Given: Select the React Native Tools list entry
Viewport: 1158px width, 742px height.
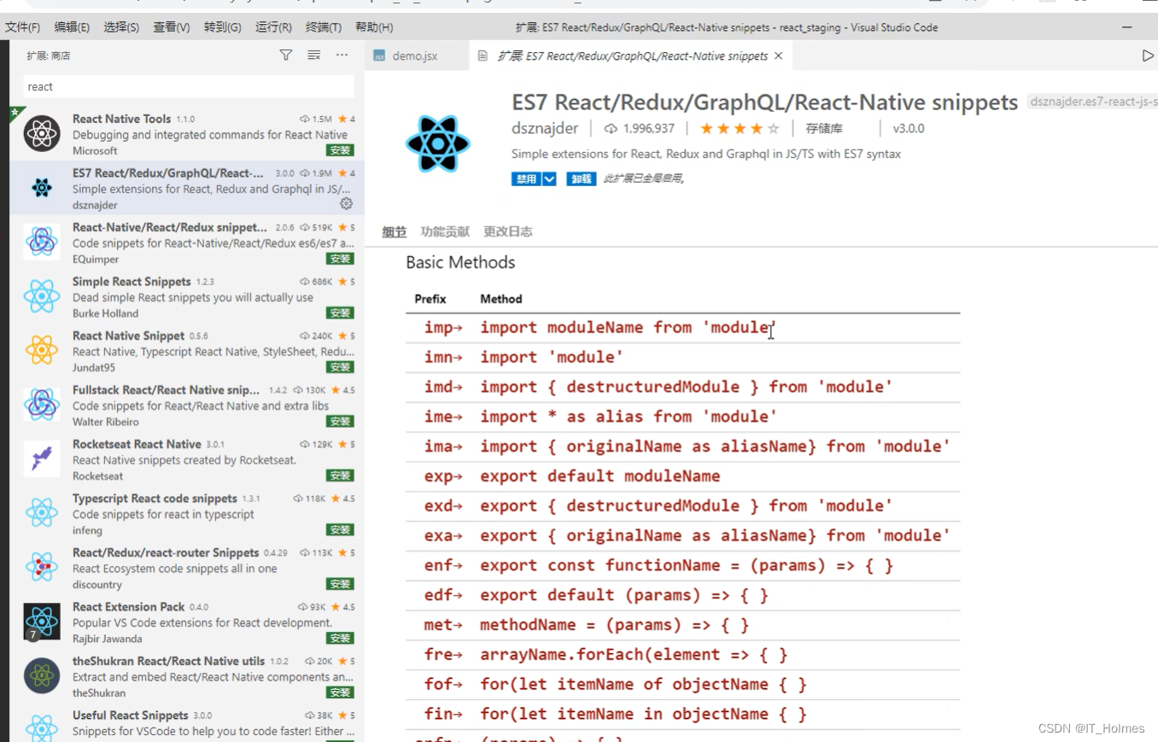Looking at the screenshot, I should coord(187,134).
